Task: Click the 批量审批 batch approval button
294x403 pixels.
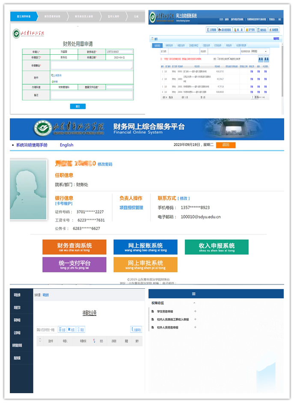Action: [x=136, y=329]
